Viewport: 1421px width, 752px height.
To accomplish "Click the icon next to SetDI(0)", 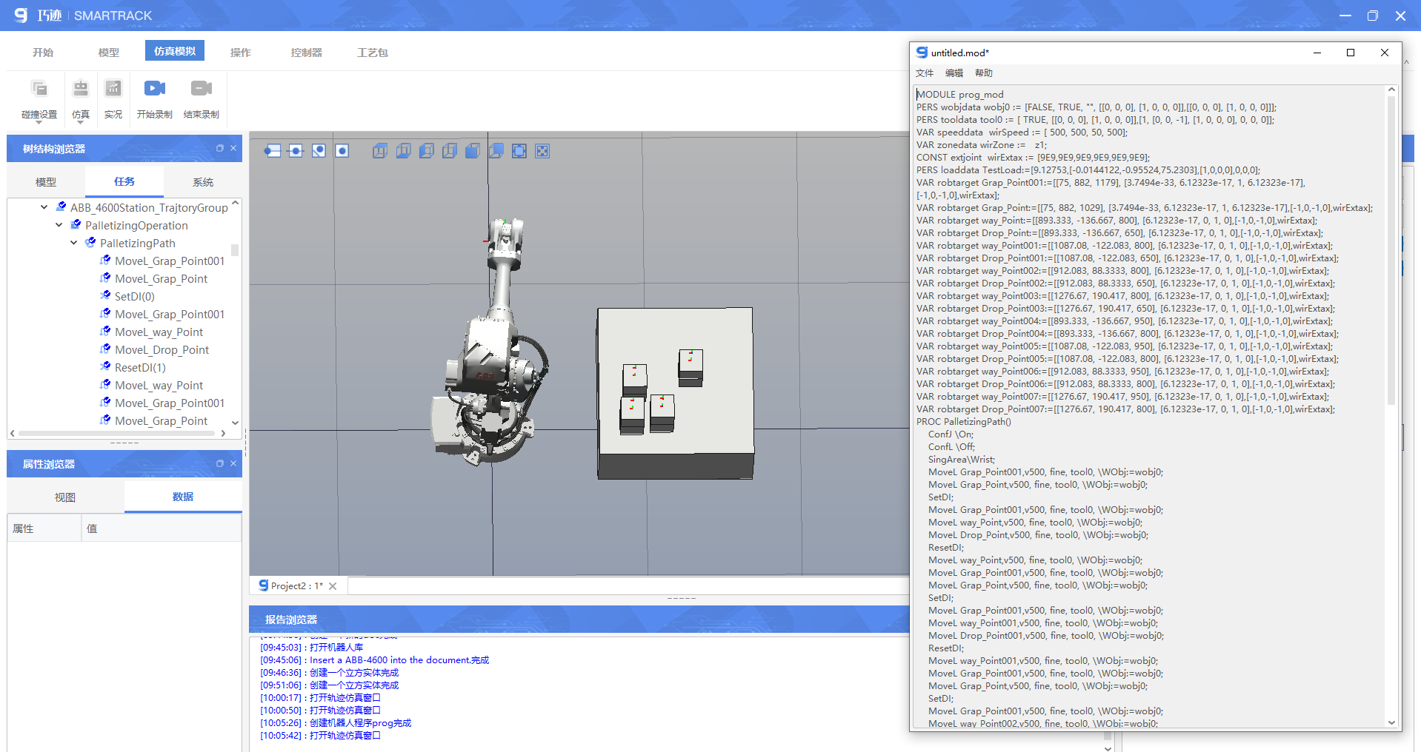I will (x=105, y=296).
